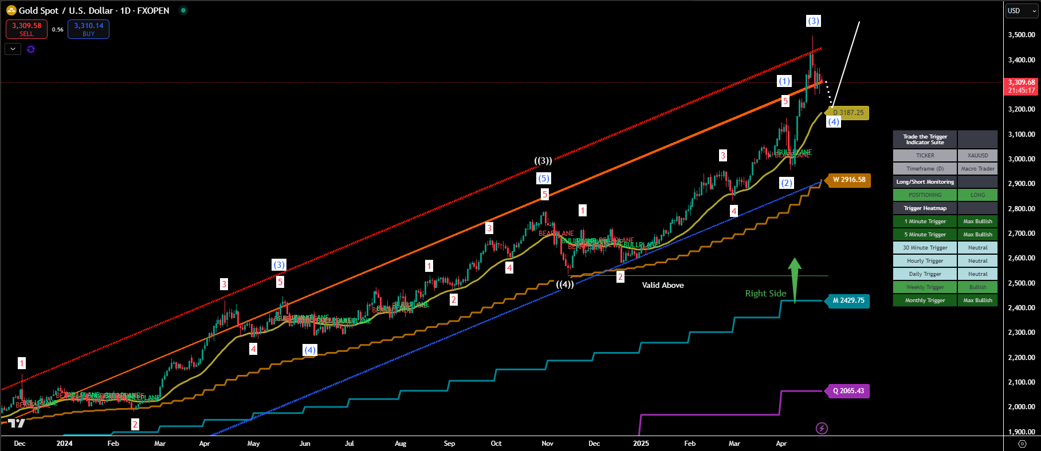Click the red current price 3,309.68 label
1041x451 pixels.
(x=1022, y=86)
